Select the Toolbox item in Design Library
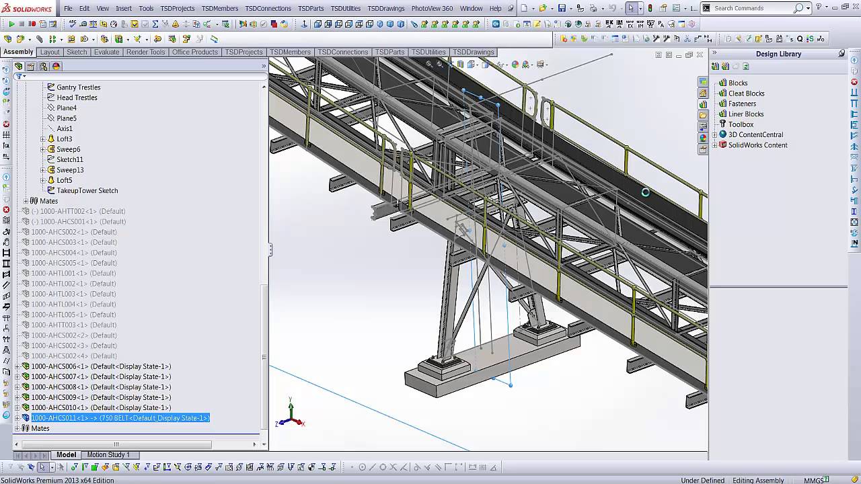Viewport: 861px width, 484px height. 741,124
